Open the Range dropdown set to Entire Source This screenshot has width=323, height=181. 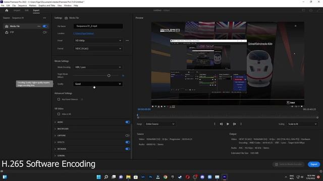pyautogui.click(x=160, y=124)
